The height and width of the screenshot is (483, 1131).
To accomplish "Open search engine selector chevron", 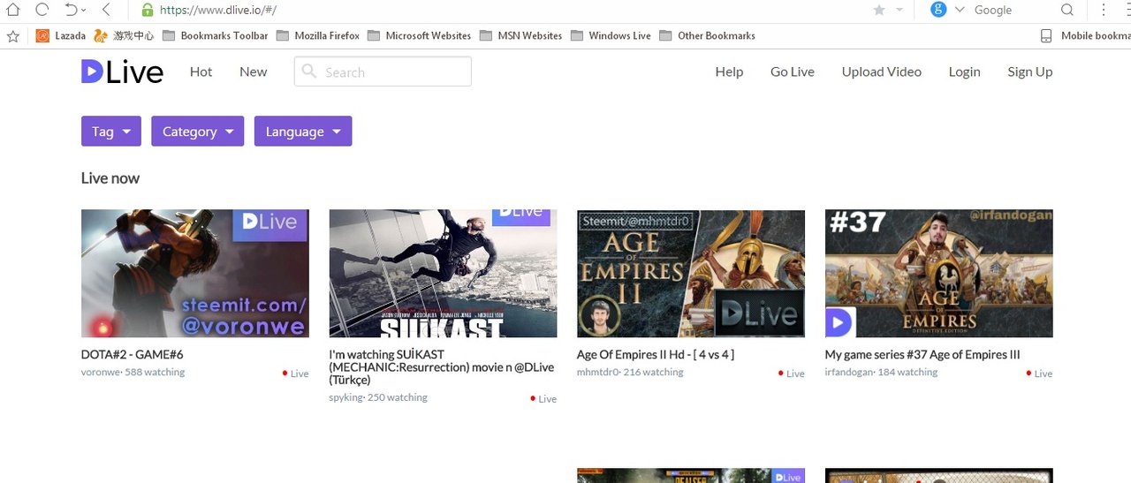I will [x=960, y=10].
